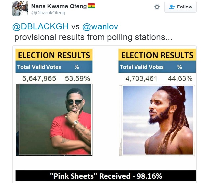Screen dimensions: 210x183
Task: Click the right ELECTION RESULTS yellow header
Action: tap(157, 55)
